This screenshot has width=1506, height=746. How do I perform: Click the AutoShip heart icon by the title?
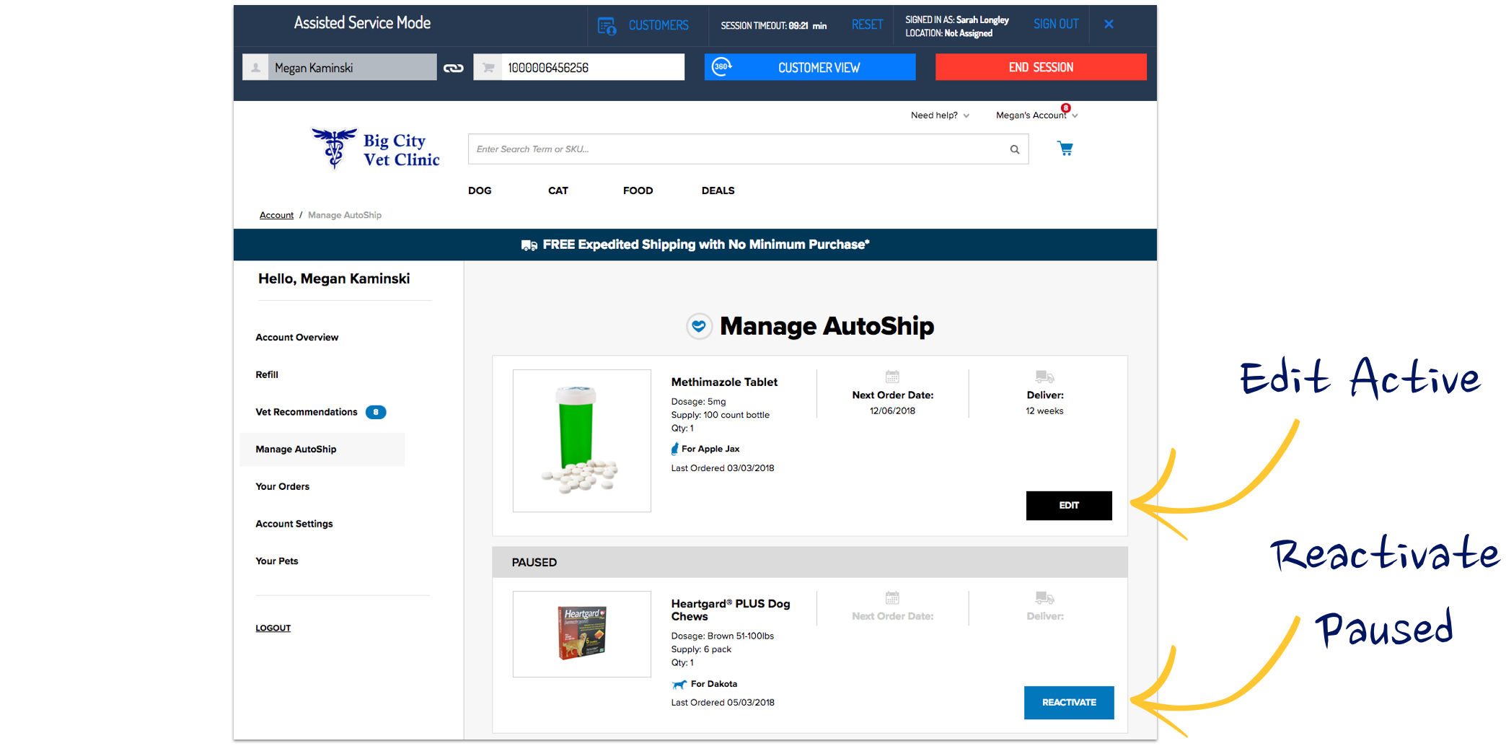pyautogui.click(x=699, y=326)
